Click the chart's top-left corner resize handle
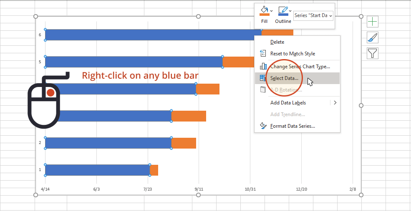Viewport: 411px width, 211px height. tap(36, 17)
